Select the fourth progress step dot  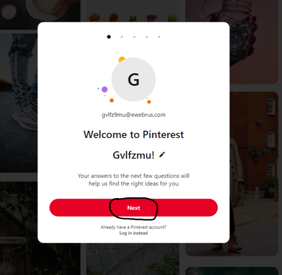(147, 37)
